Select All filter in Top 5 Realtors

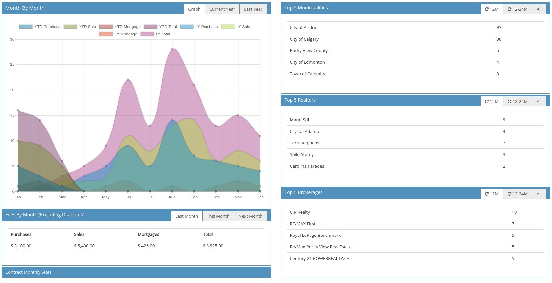(x=539, y=101)
